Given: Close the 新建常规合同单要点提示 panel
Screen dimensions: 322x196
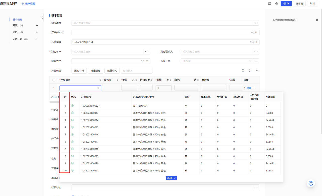Looking at the screenshot, I should coord(317,20).
